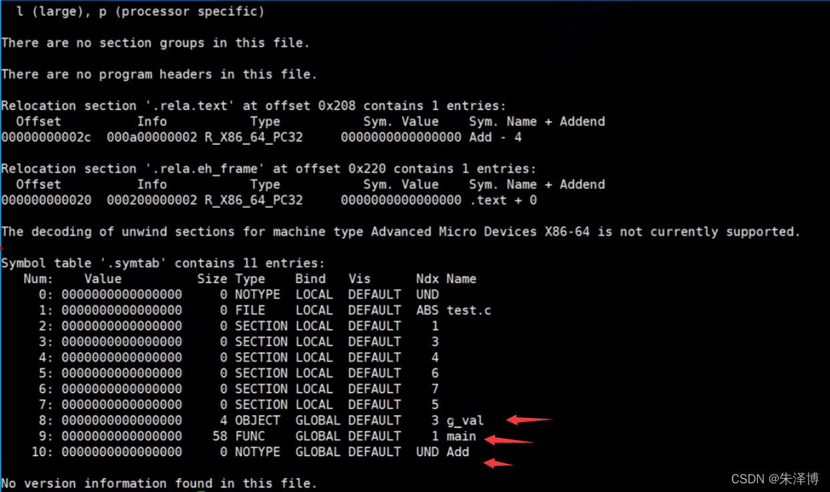Click the red arrow pointing at Add
Viewport: 830px width, 492px height.
tap(498, 463)
